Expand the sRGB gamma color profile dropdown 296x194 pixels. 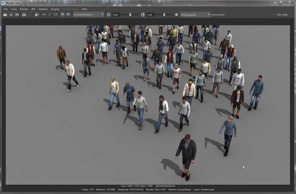(208, 14)
